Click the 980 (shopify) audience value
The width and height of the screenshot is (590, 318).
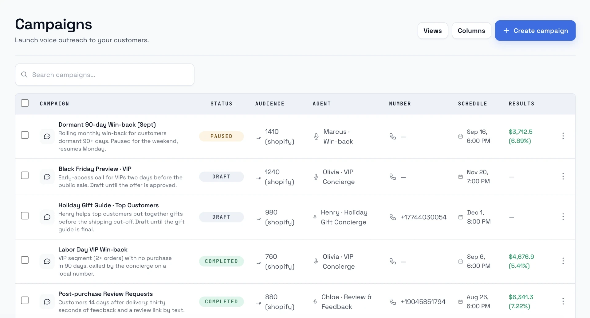click(x=280, y=217)
